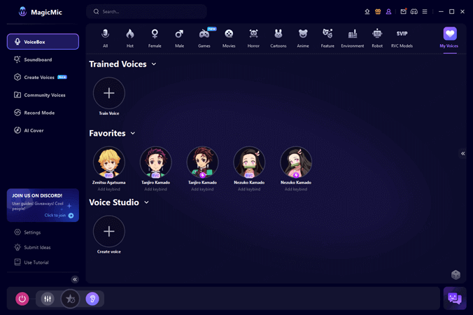Image resolution: width=473 pixels, height=315 pixels.
Task: Toggle the favorite effects star button
Action: [70, 299]
